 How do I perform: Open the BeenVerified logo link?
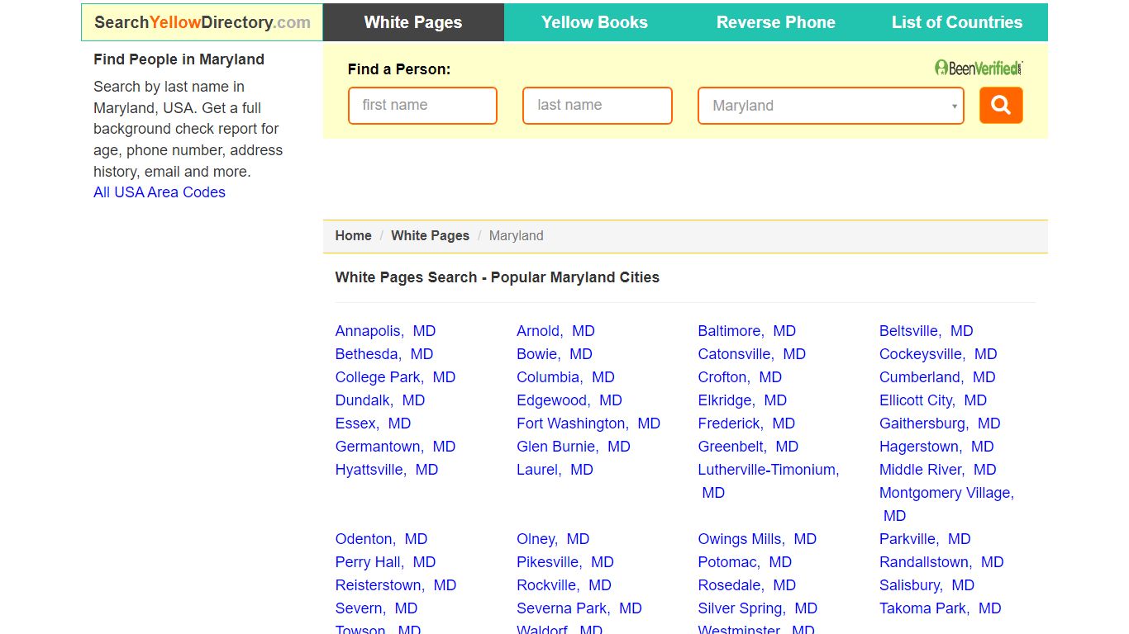tap(979, 68)
